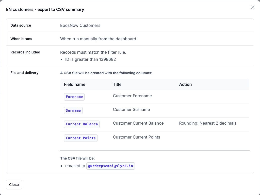Click the 'Customer Current Points' title cell
The image size is (260, 195).
coord(136,137)
